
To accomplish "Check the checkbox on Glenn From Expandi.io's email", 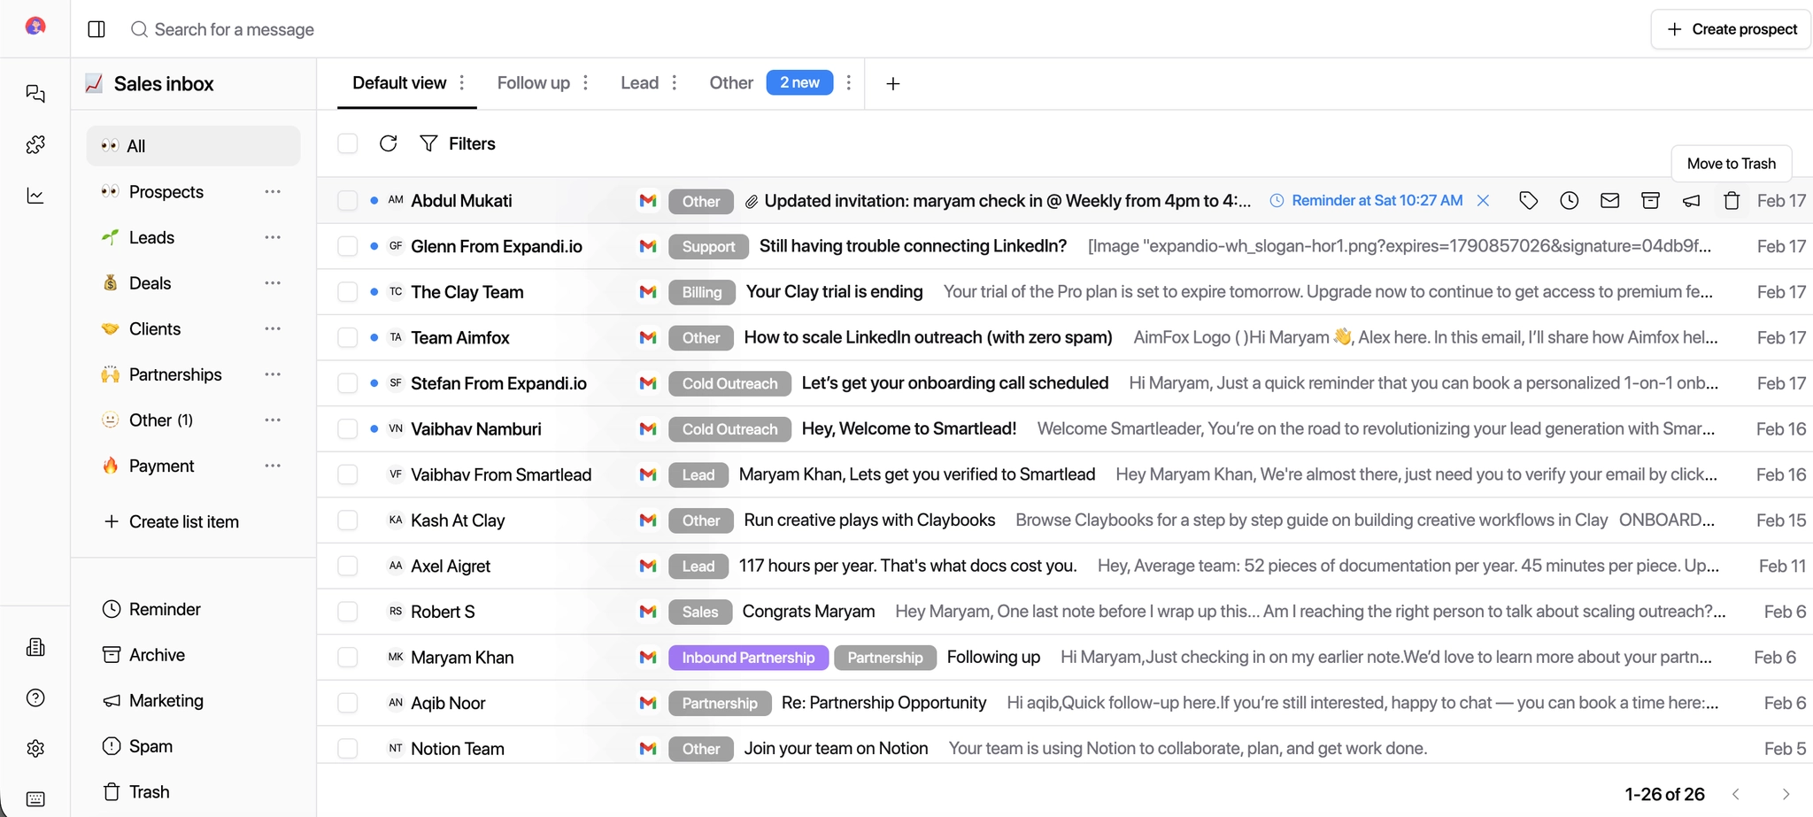I will pos(347,246).
